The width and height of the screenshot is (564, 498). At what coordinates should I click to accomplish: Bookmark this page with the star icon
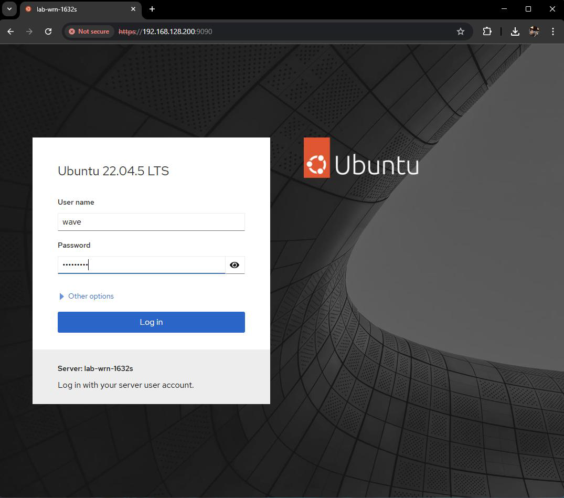[x=461, y=31]
